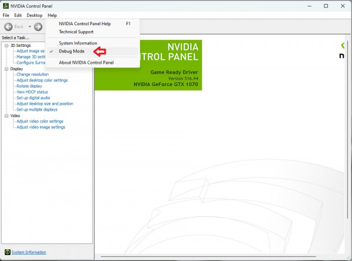The image size is (352, 261).
Task: Go to View HDCP status
Action: click(32, 92)
